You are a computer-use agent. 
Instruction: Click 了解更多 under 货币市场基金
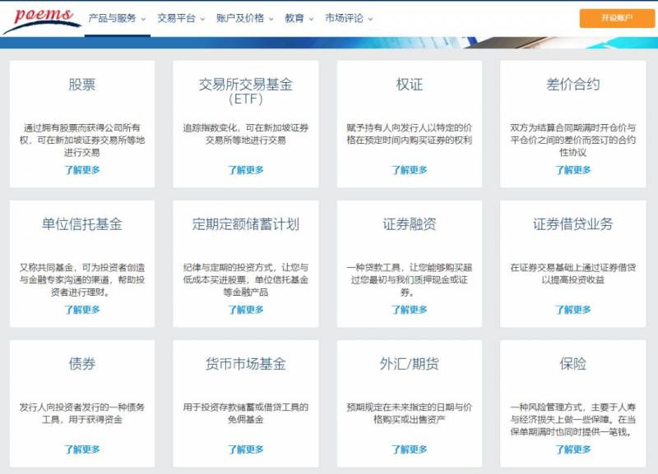tap(246, 449)
